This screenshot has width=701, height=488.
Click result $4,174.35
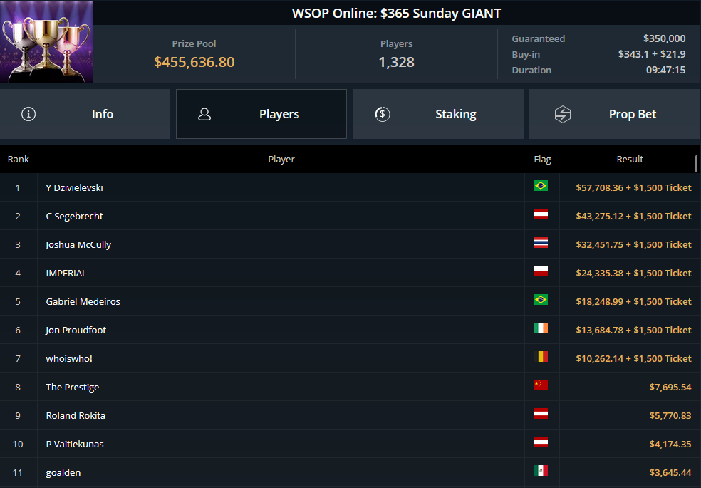click(670, 445)
